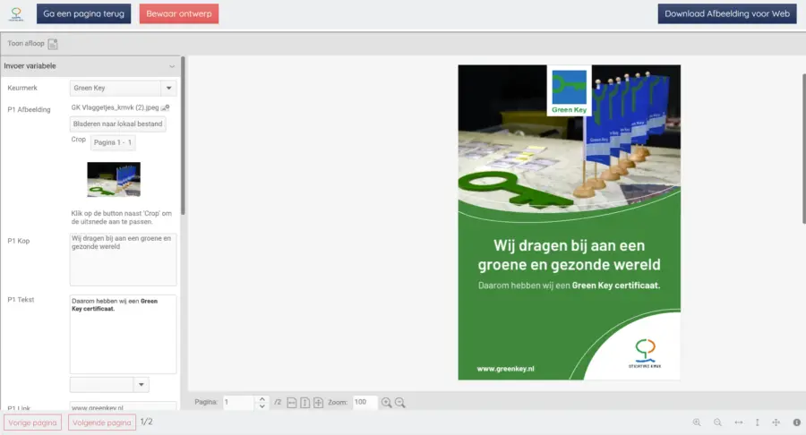Click the info icon in the bottom-right corner
Image resolution: width=806 pixels, height=435 pixels.
tap(796, 422)
